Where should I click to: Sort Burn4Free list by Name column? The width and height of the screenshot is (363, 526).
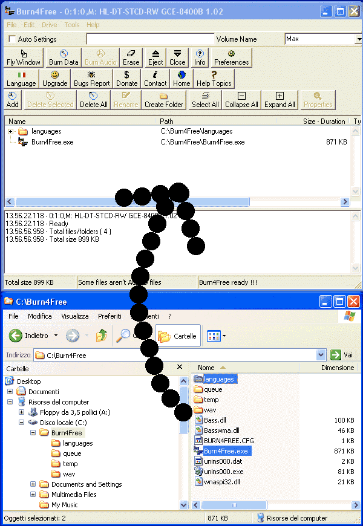(x=80, y=122)
